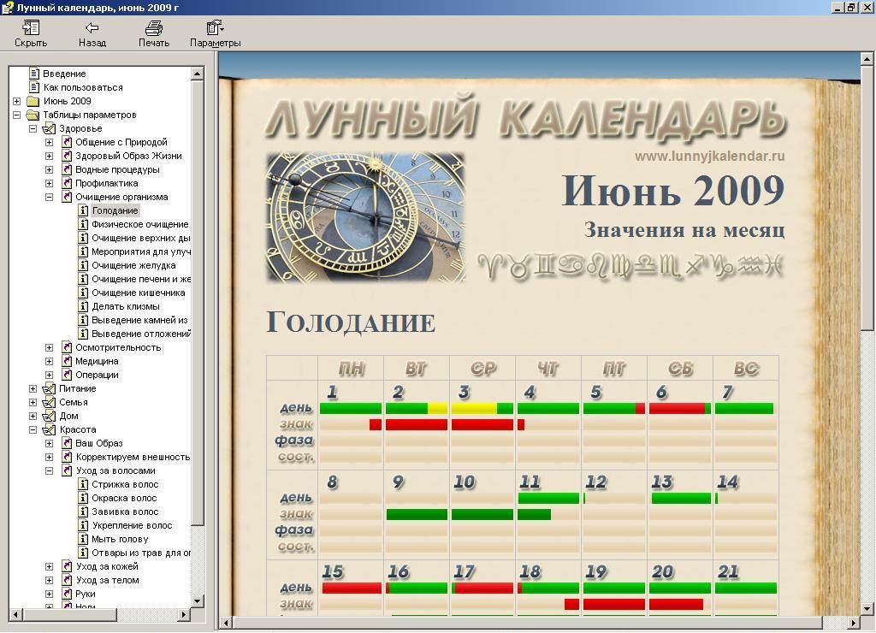This screenshot has height=633, width=876.
Task: Print the page using the Печать icon
Action: pyautogui.click(x=154, y=27)
